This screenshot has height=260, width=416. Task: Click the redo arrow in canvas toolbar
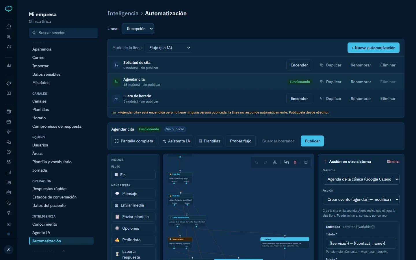(x=265, y=162)
